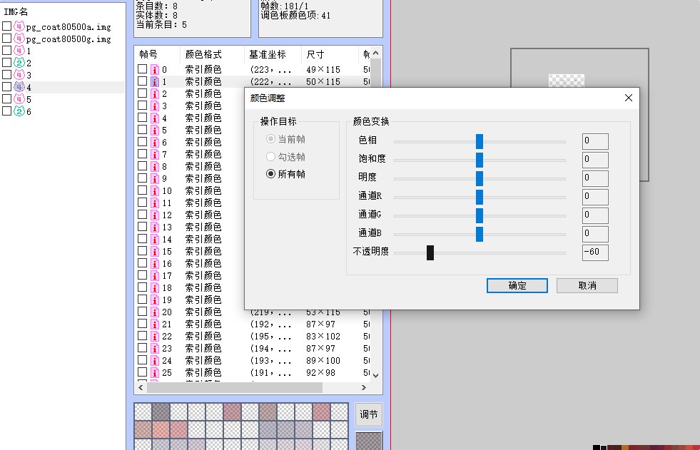Check the box for pg_coat80500g.img
Viewport: 700px width, 450px height.
point(6,39)
